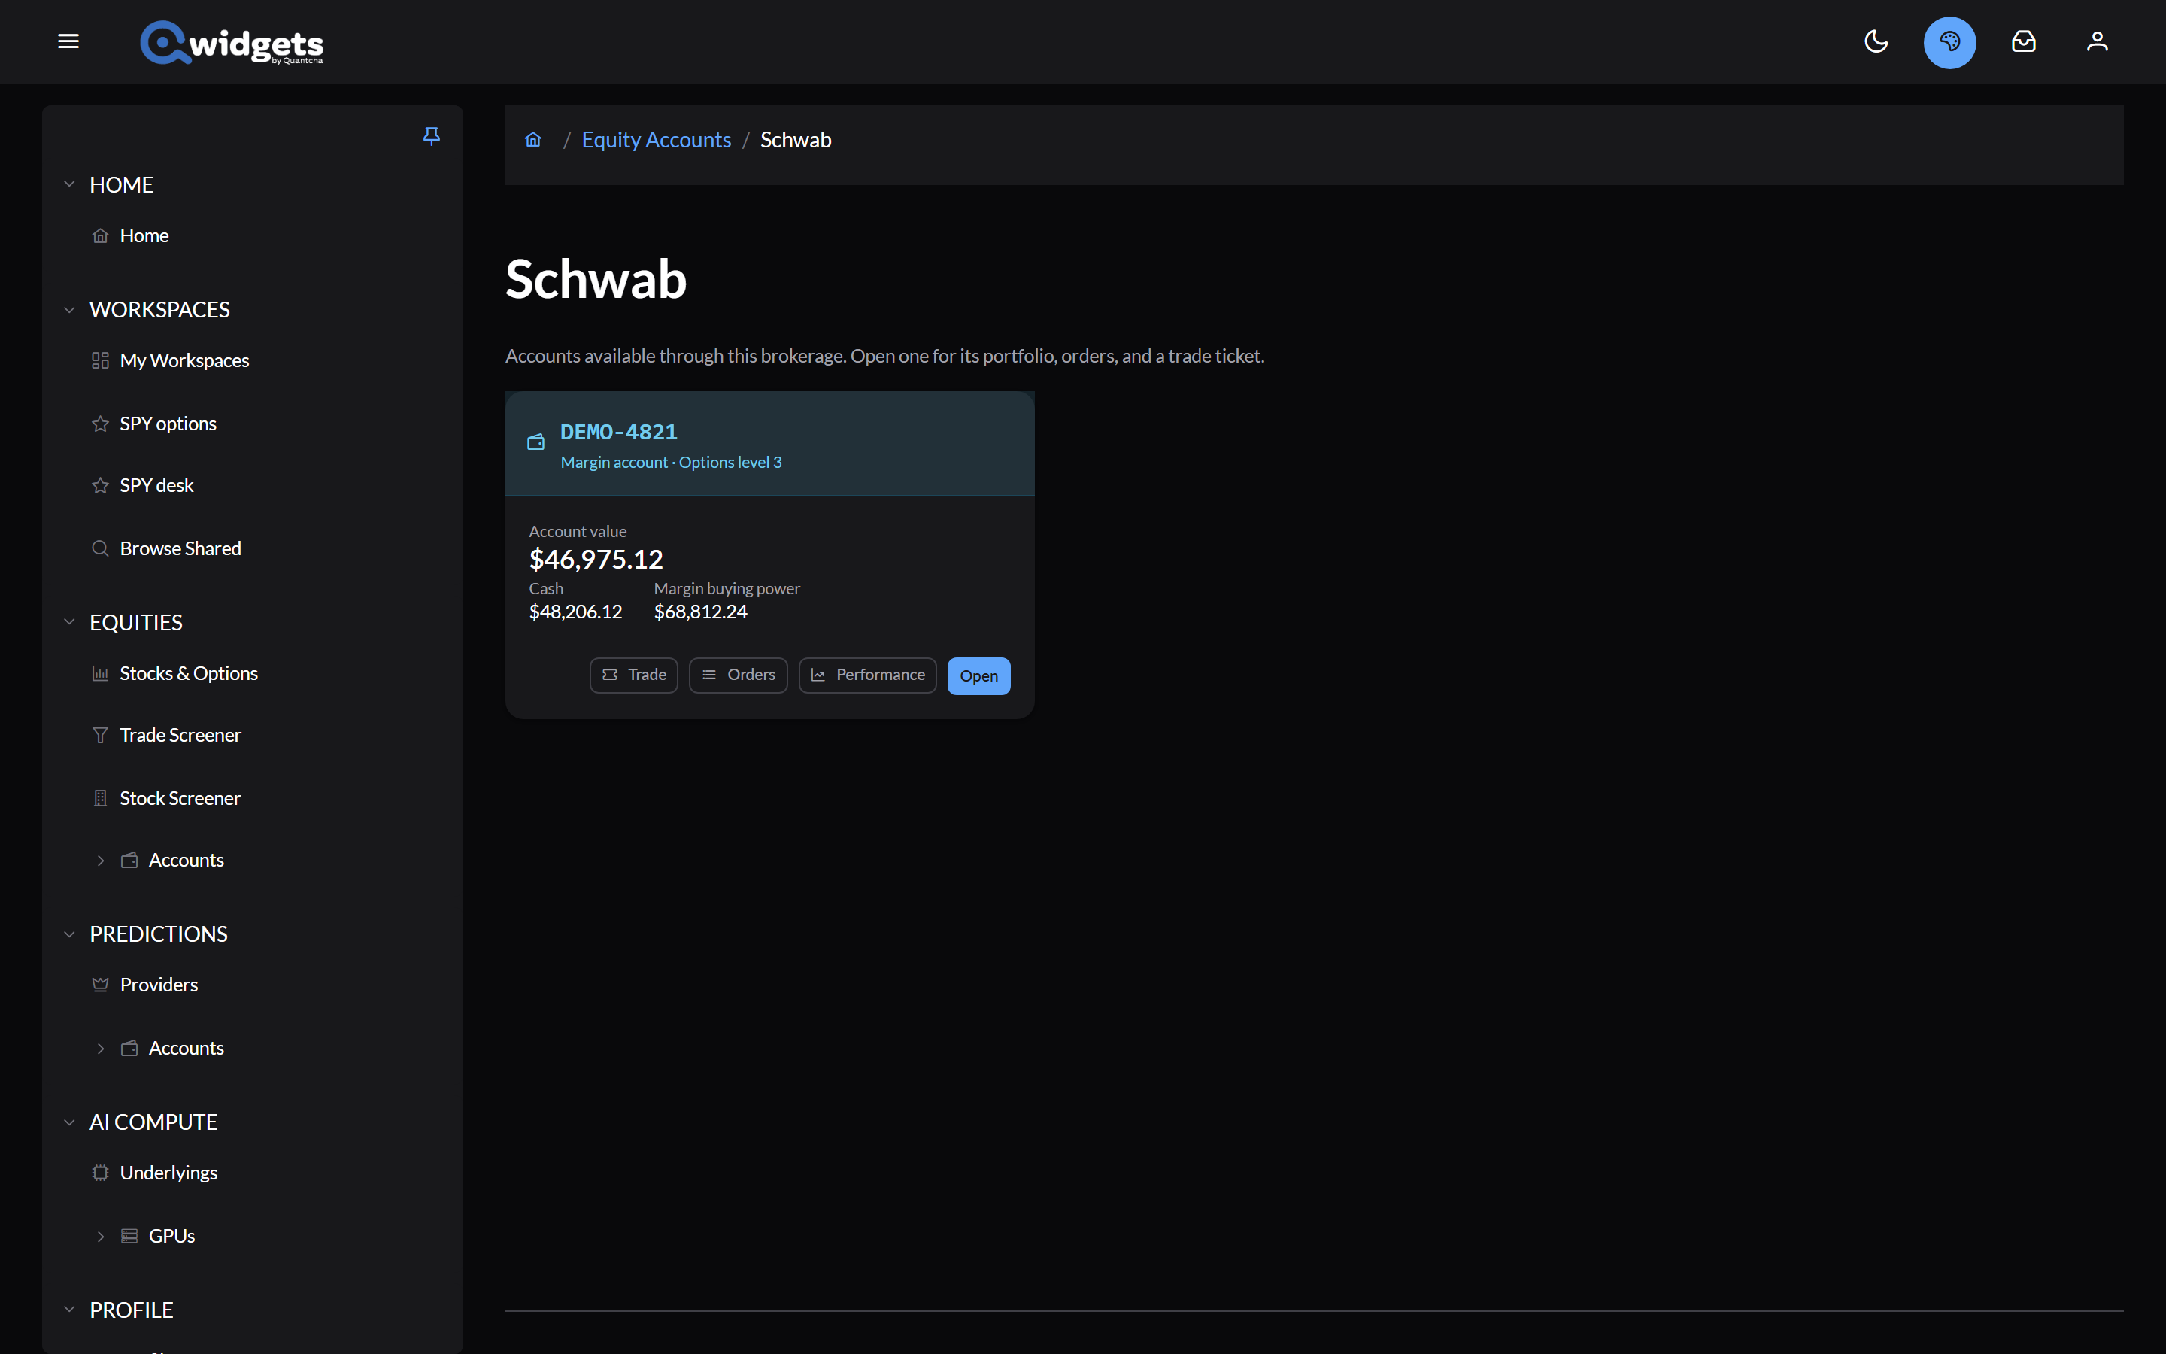The width and height of the screenshot is (2166, 1354).
Task: Click the Stock Screener building icon
Action: pyautogui.click(x=100, y=798)
